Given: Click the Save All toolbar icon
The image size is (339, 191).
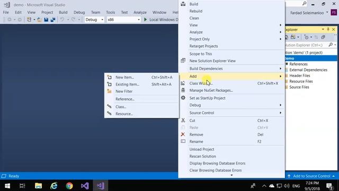Looking at the screenshot, I should coord(53,20).
